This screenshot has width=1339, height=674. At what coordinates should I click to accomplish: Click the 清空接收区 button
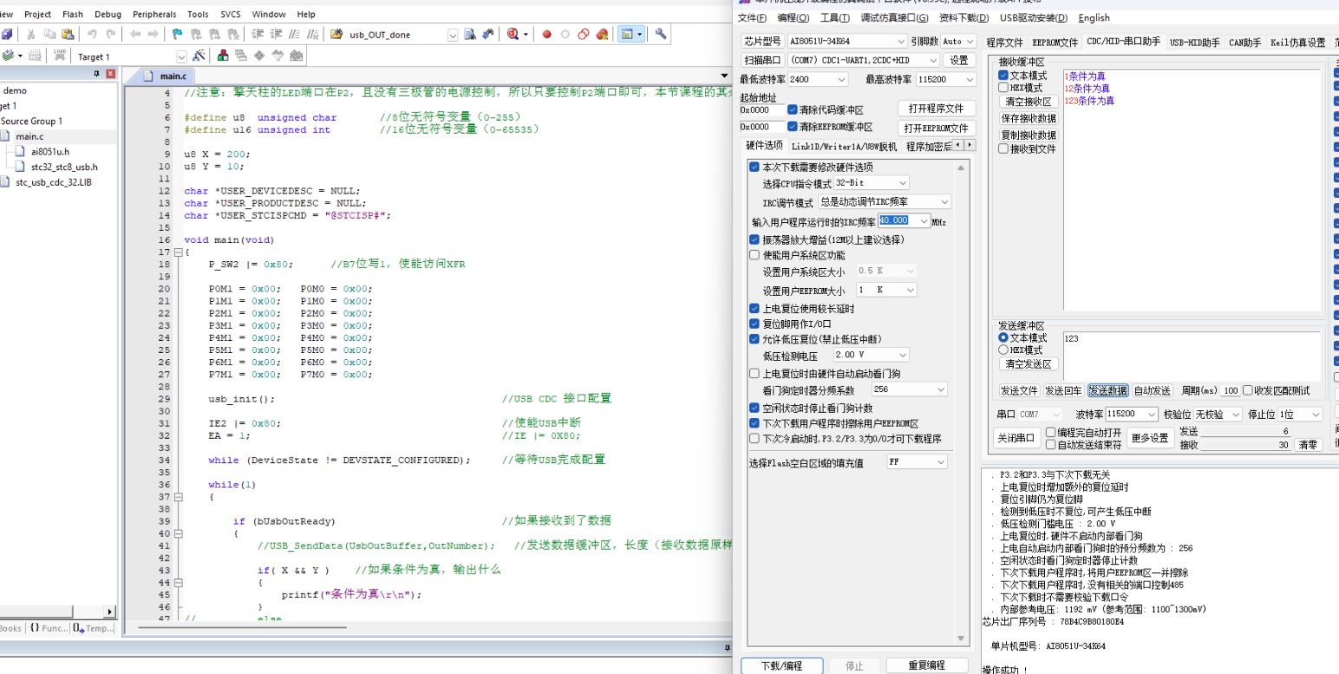pos(1028,101)
